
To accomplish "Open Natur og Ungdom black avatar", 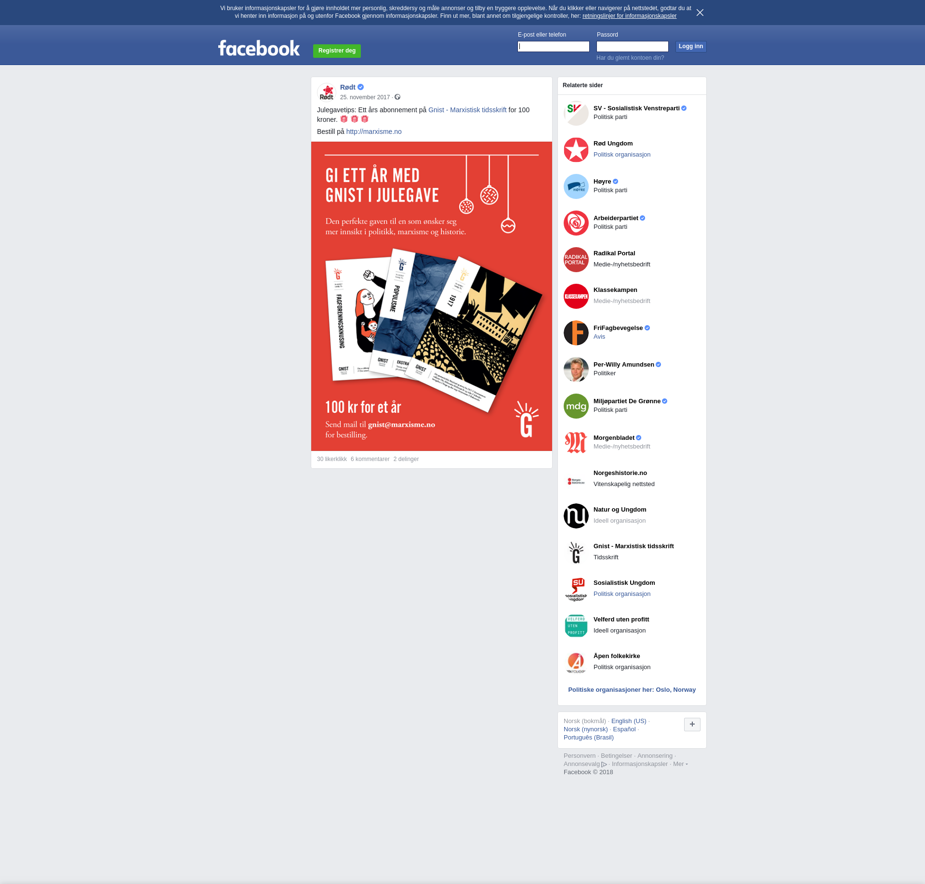I will (576, 516).
